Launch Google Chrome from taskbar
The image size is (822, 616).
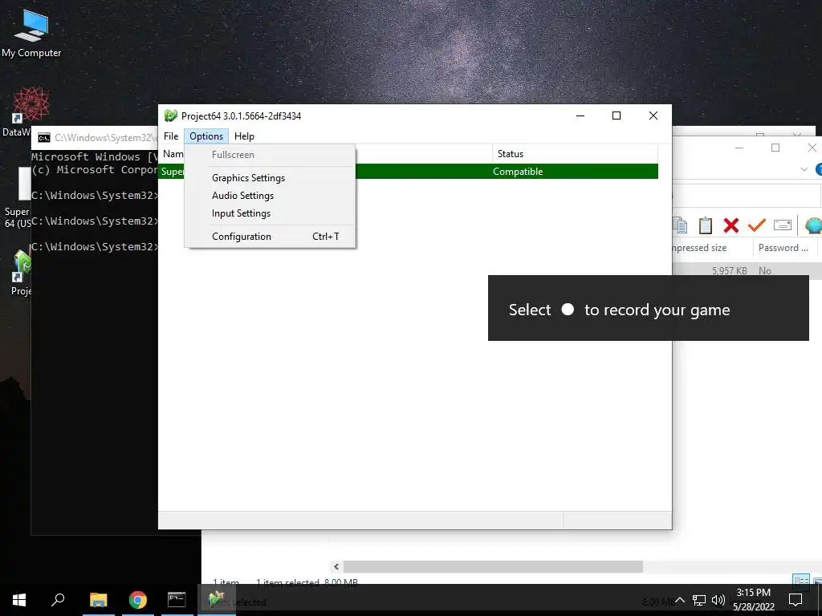138,600
